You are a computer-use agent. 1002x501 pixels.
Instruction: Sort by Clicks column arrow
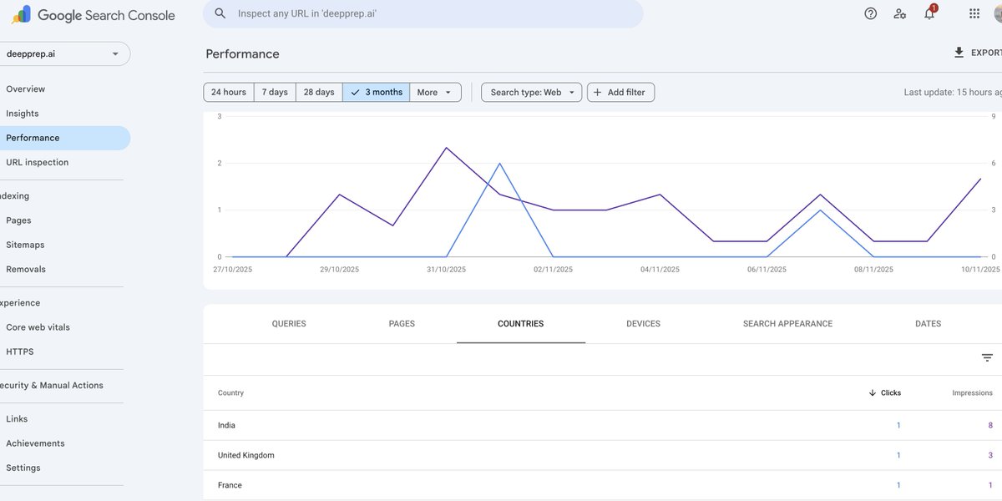[x=873, y=392]
